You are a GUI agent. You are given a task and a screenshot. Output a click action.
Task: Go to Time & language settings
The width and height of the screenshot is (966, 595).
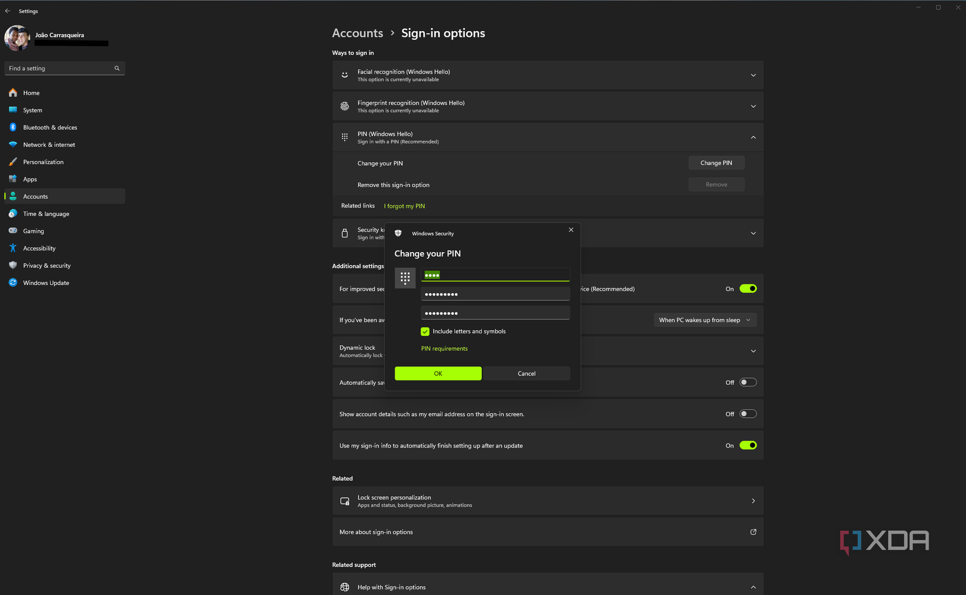tap(46, 214)
